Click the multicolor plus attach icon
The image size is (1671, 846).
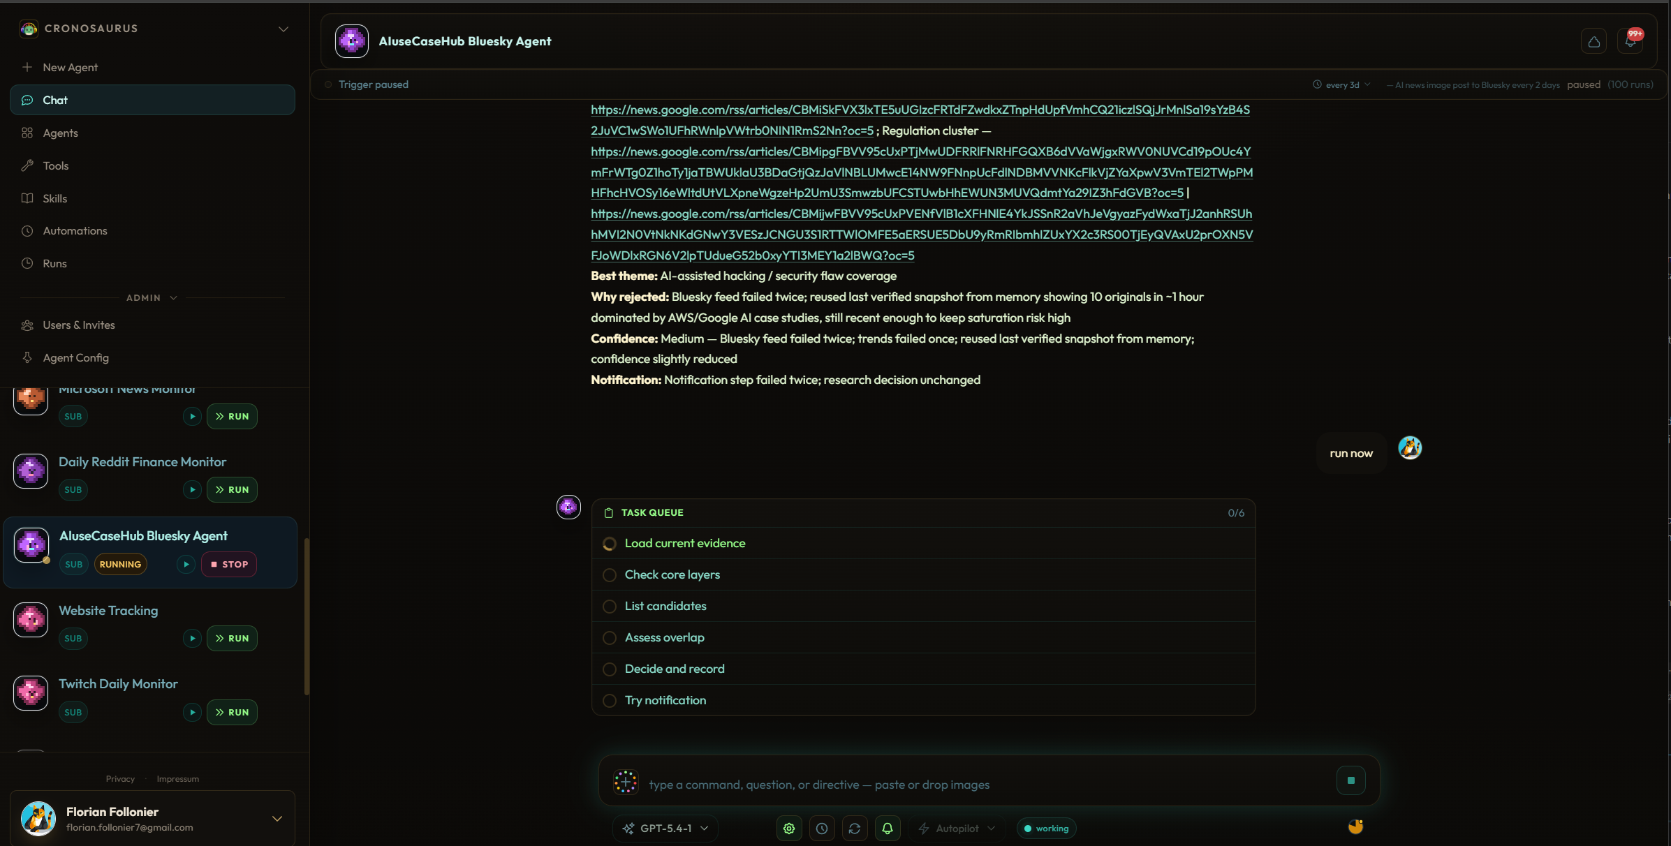pyautogui.click(x=626, y=782)
